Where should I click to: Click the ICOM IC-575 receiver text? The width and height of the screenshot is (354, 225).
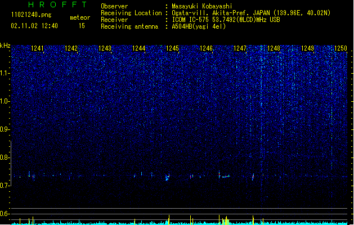click(x=226, y=20)
